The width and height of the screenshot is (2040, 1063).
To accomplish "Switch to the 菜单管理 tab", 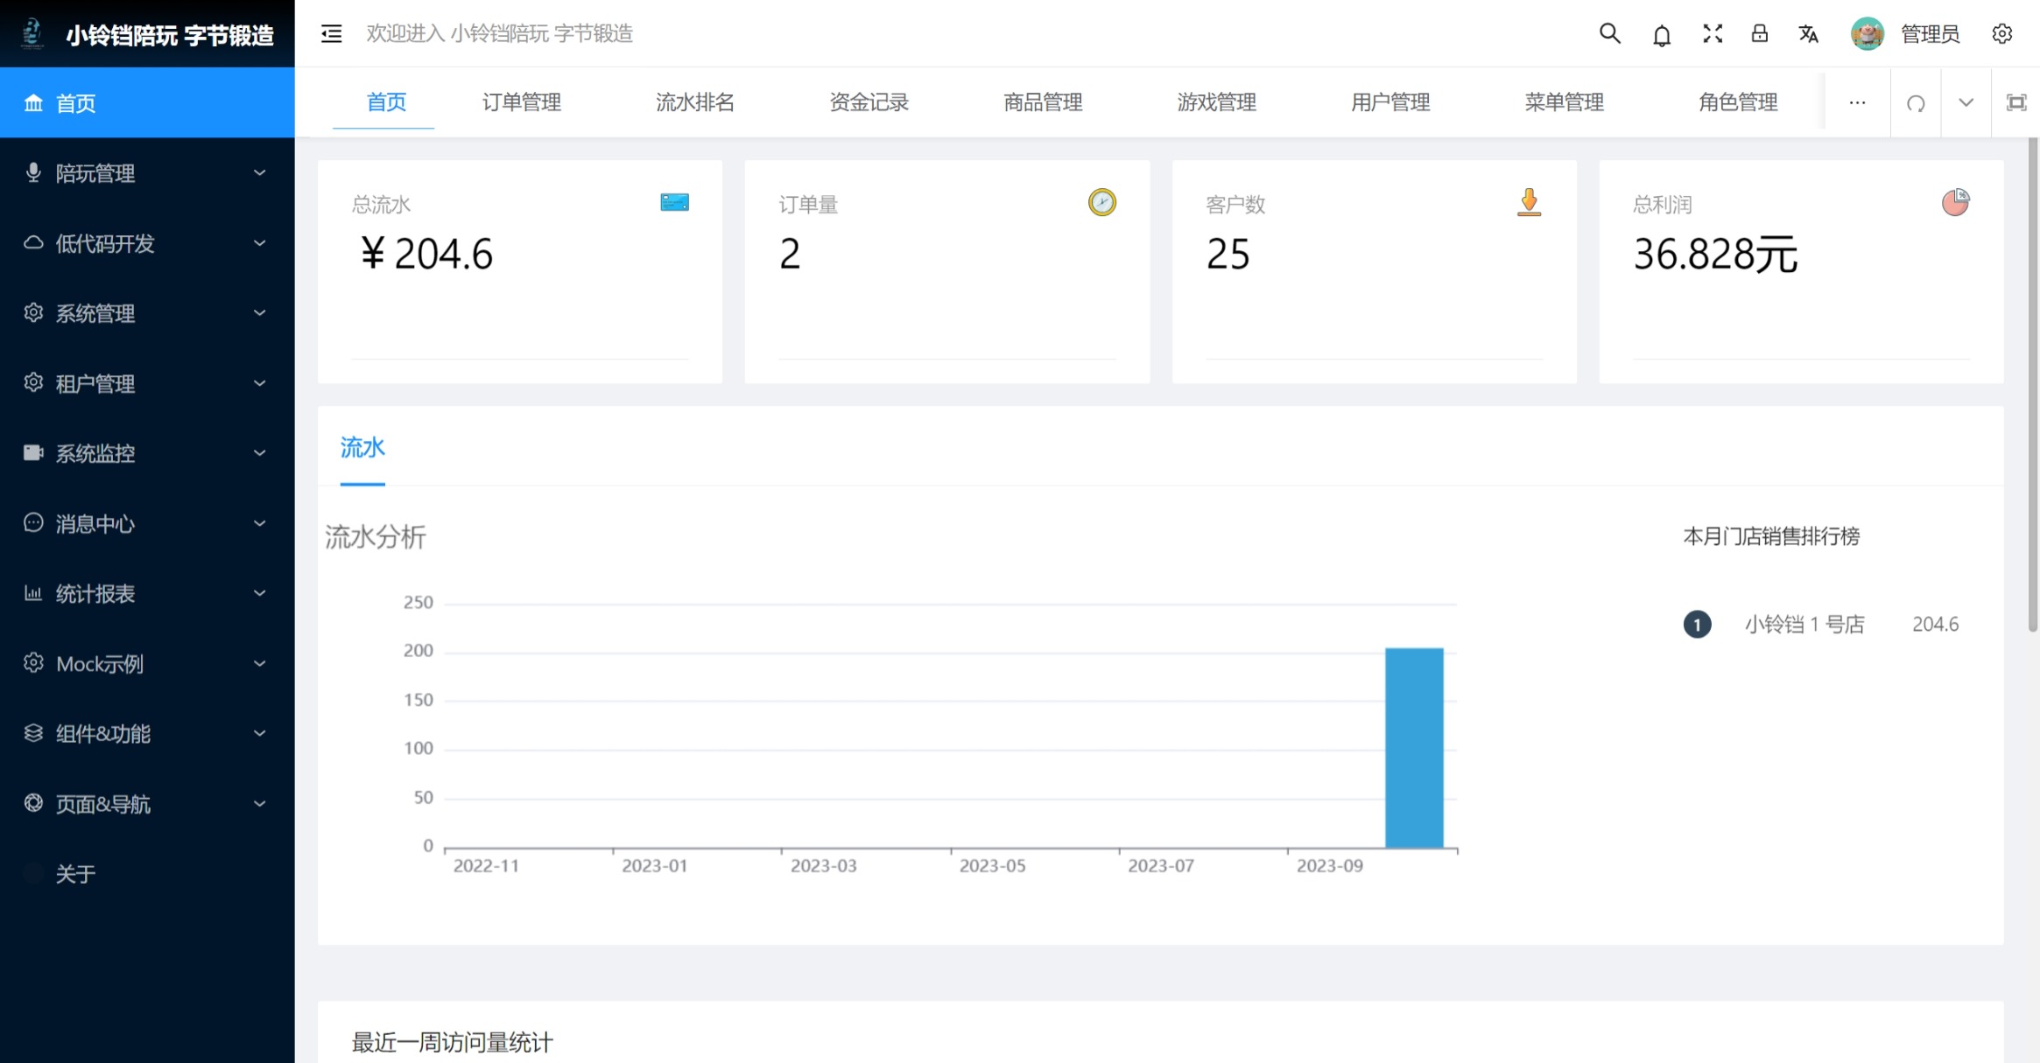I will pyautogui.click(x=1565, y=102).
